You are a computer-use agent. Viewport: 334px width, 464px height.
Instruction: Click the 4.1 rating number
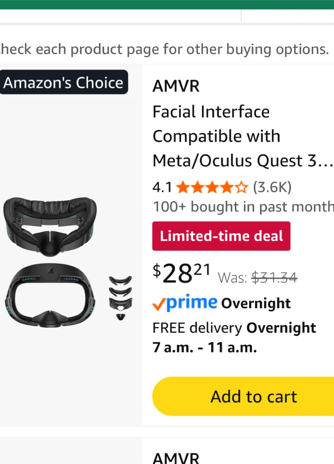[x=162, y=187]
